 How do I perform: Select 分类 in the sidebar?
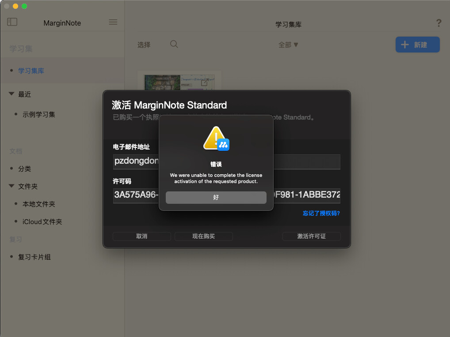pos(24,169)
